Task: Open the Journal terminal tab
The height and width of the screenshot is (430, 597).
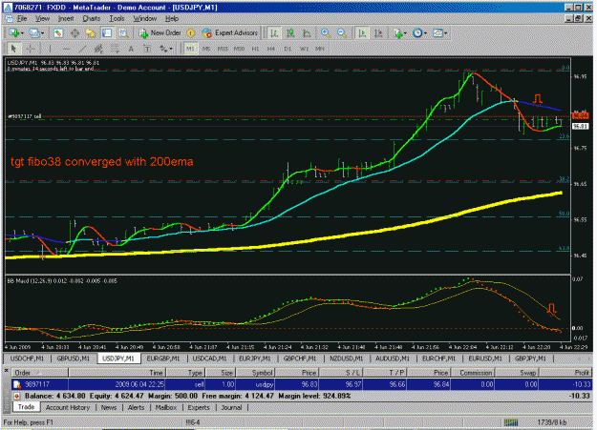Action: [x=231, y=407]
